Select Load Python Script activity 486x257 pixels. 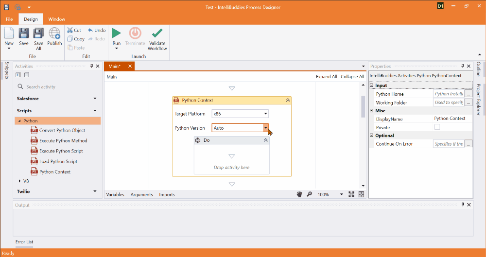pos(54,161)
